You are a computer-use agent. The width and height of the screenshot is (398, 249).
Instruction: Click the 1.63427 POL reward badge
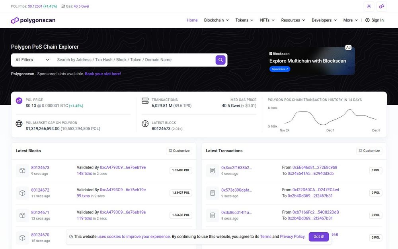tap(181, 192)
